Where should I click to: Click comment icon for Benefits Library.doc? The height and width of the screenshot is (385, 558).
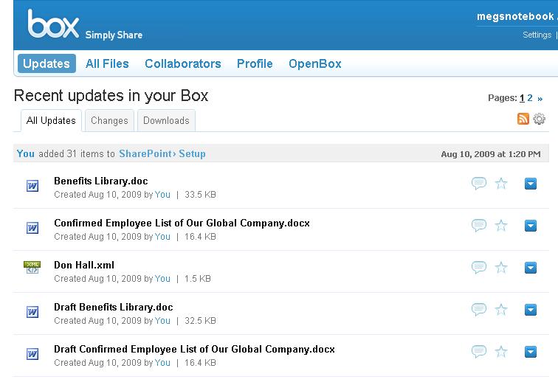(x=479, y=184)
